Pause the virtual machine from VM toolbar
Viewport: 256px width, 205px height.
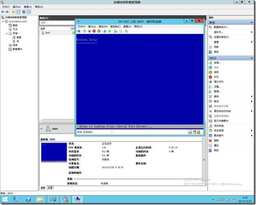(x=105, y=31)
